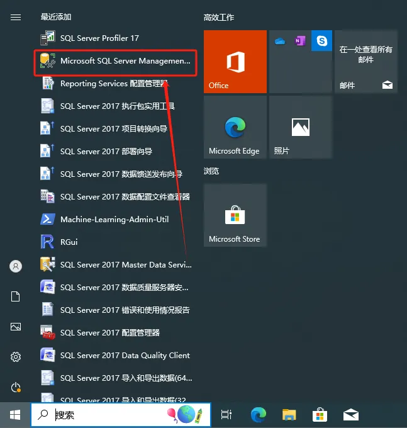The width and height of the screenshot is (407, 428).
Task: Open the Skype tile icon
Action: (321, 41)
